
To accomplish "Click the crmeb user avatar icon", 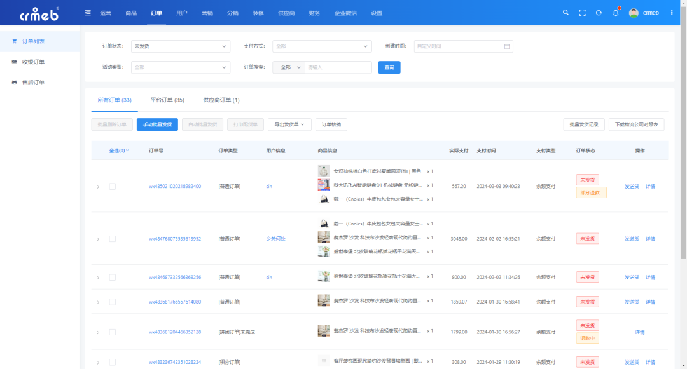I will point(632,12).
